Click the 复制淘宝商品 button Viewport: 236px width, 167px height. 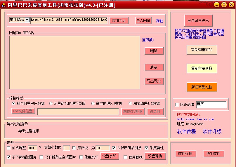202,50
